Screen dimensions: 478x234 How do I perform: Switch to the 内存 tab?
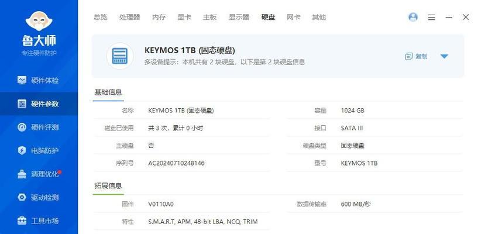point(159,18)
